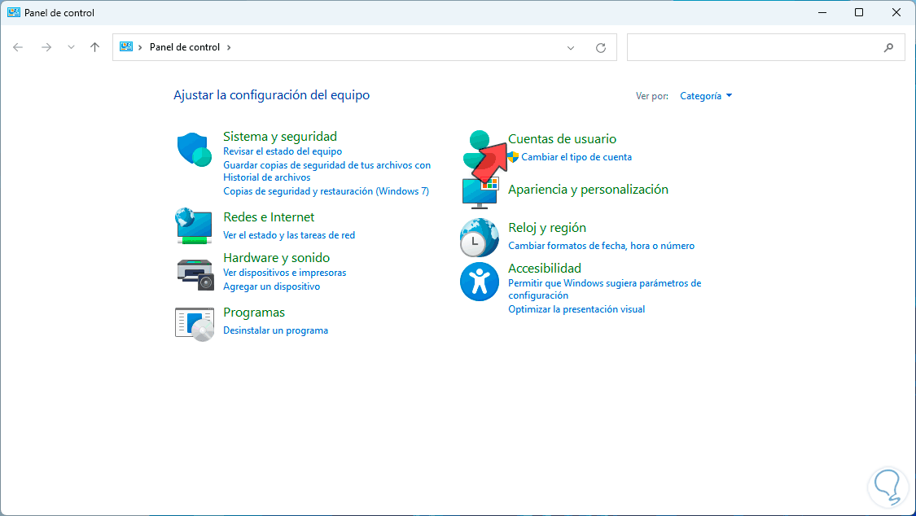Open Copias de seguridad y restauración (Windows 7)
The image size is (916, 516).
326,191
